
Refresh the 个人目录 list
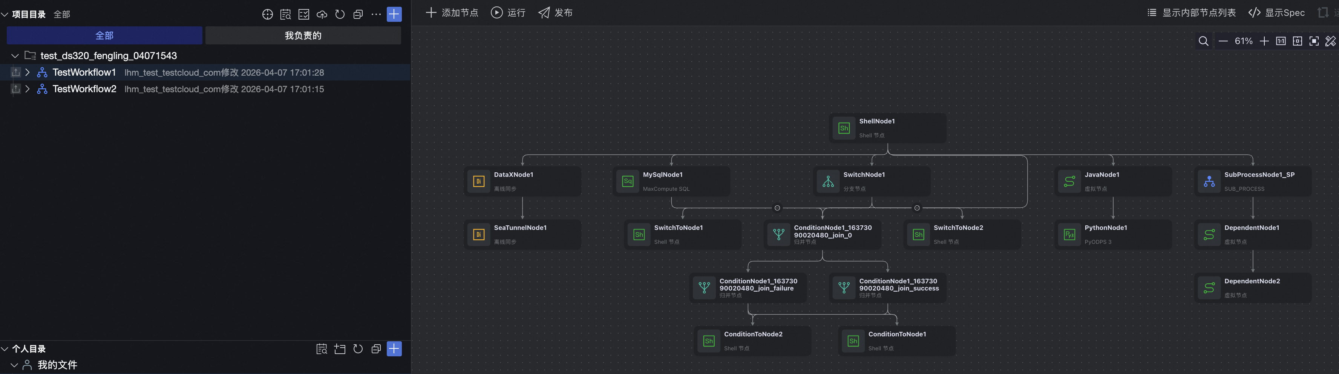(x=358, y=349)
